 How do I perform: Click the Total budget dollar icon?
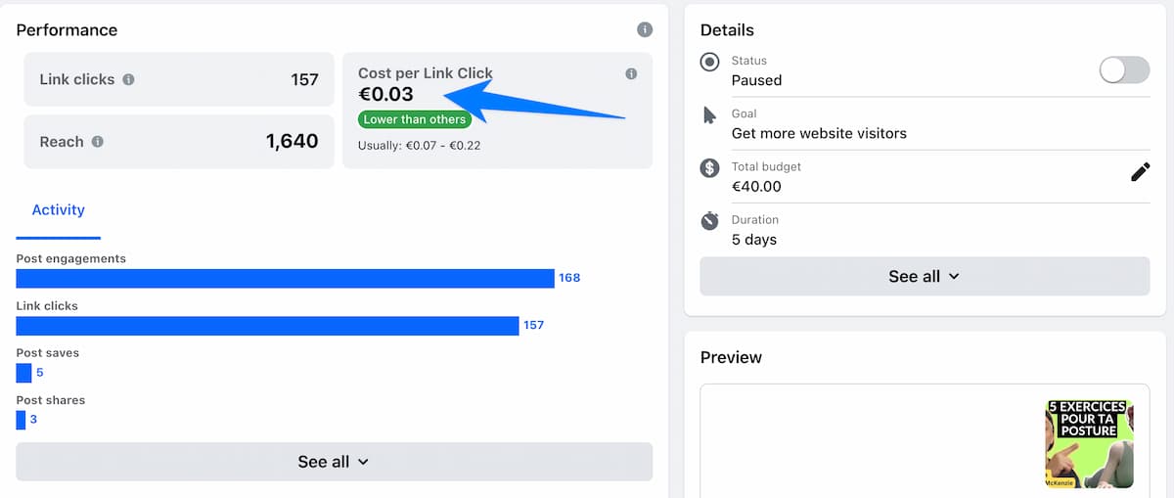coord(710,168)
